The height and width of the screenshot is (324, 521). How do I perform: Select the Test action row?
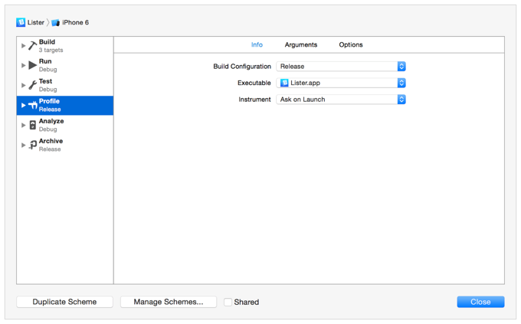[65, 85]
